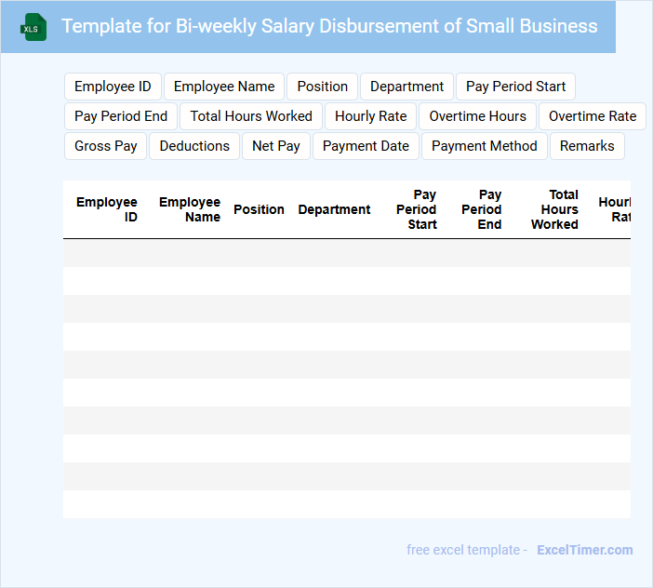Screen dimensions: 653x588
Task: Click the Position field tag
Action: click(x=322, y=87)
